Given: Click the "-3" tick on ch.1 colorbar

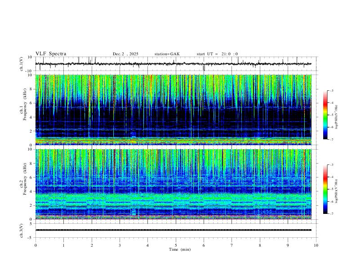Looking at the screenshot, I should (x=331, y=90).
